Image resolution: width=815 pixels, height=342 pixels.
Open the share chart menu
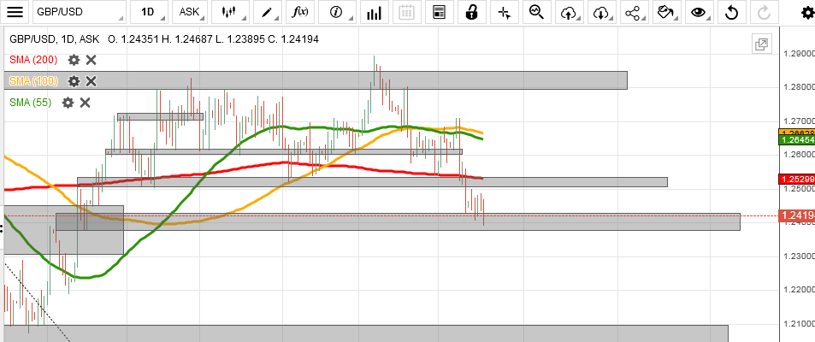coord(634,12)
